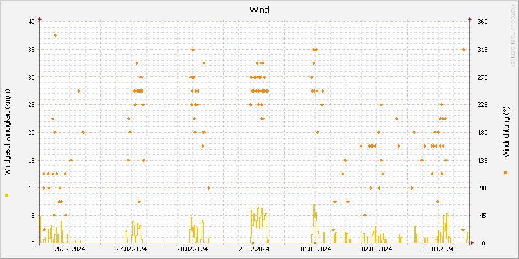
Task: Click the highest direction point on 26.02.2024
Action: tap(55, 36)
